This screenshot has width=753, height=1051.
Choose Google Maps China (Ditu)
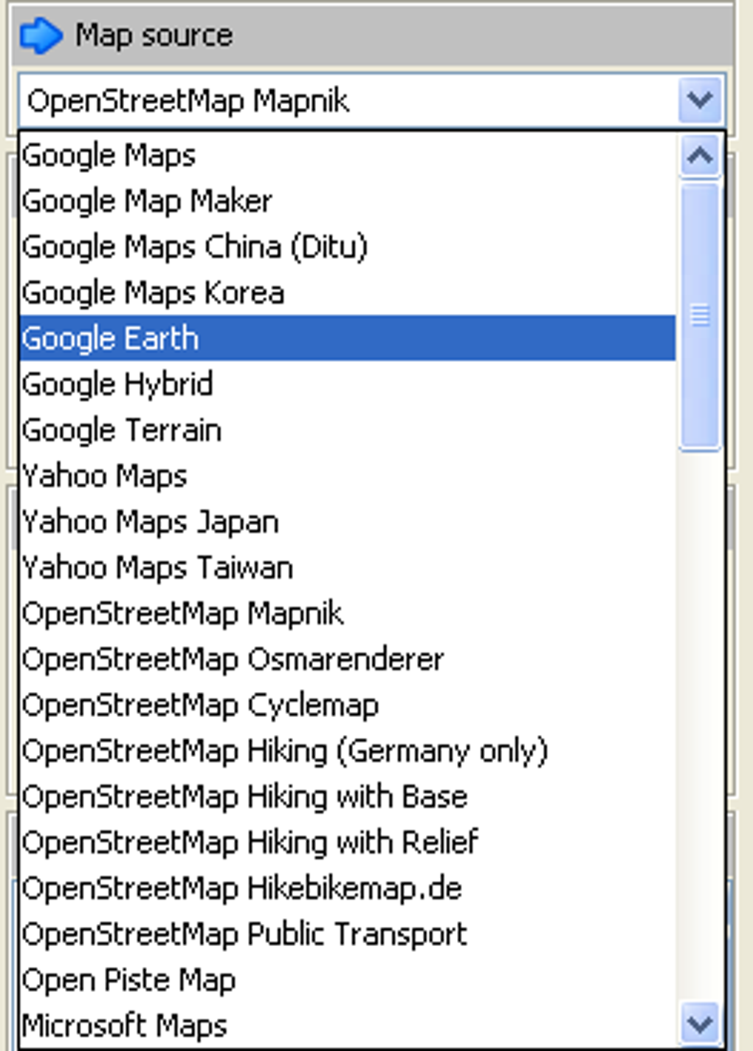[347, 247]
